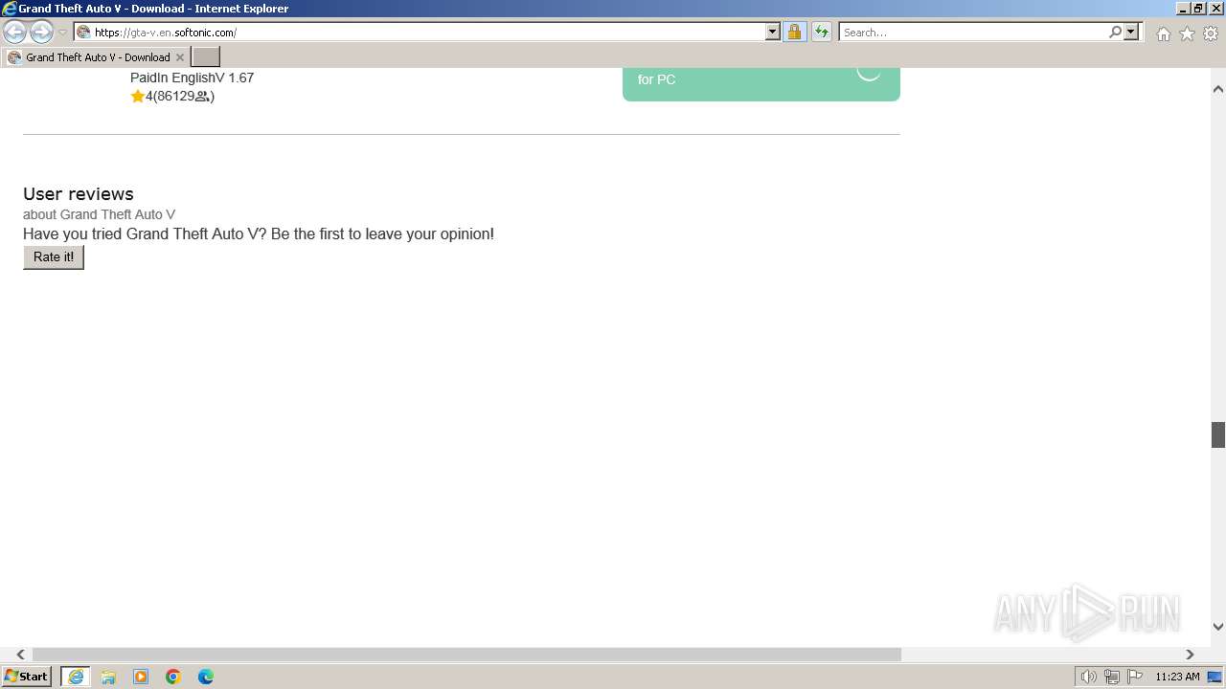The width and height of the screenshot is (1226, 689).
Task: Click the address bar URL field
Action: coord(420,33)
